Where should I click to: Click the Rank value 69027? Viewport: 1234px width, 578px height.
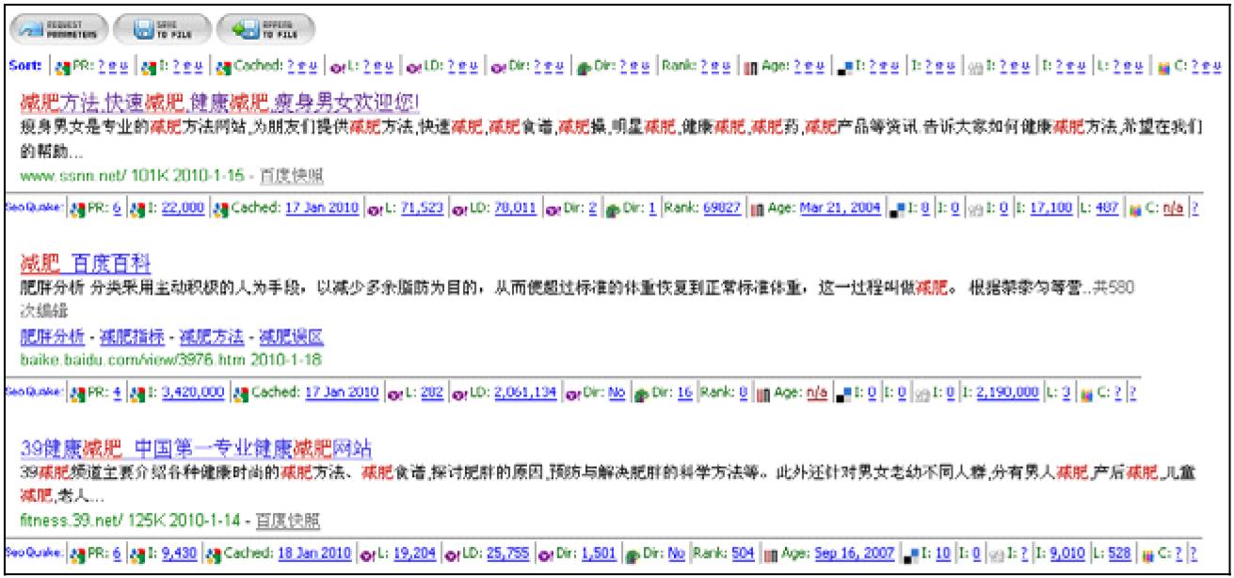(x=723, y=209)
